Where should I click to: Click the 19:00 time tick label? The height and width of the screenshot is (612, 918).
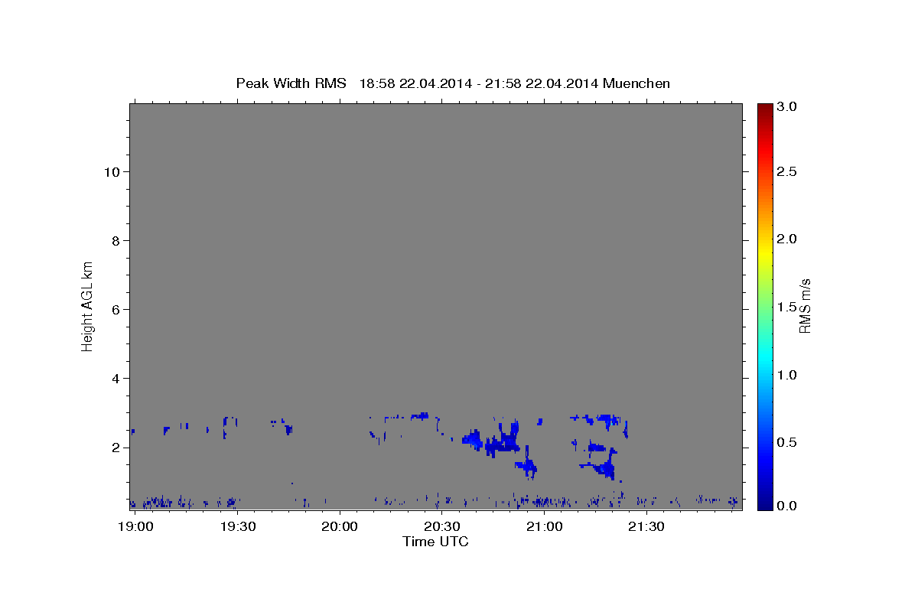(135, 526)
